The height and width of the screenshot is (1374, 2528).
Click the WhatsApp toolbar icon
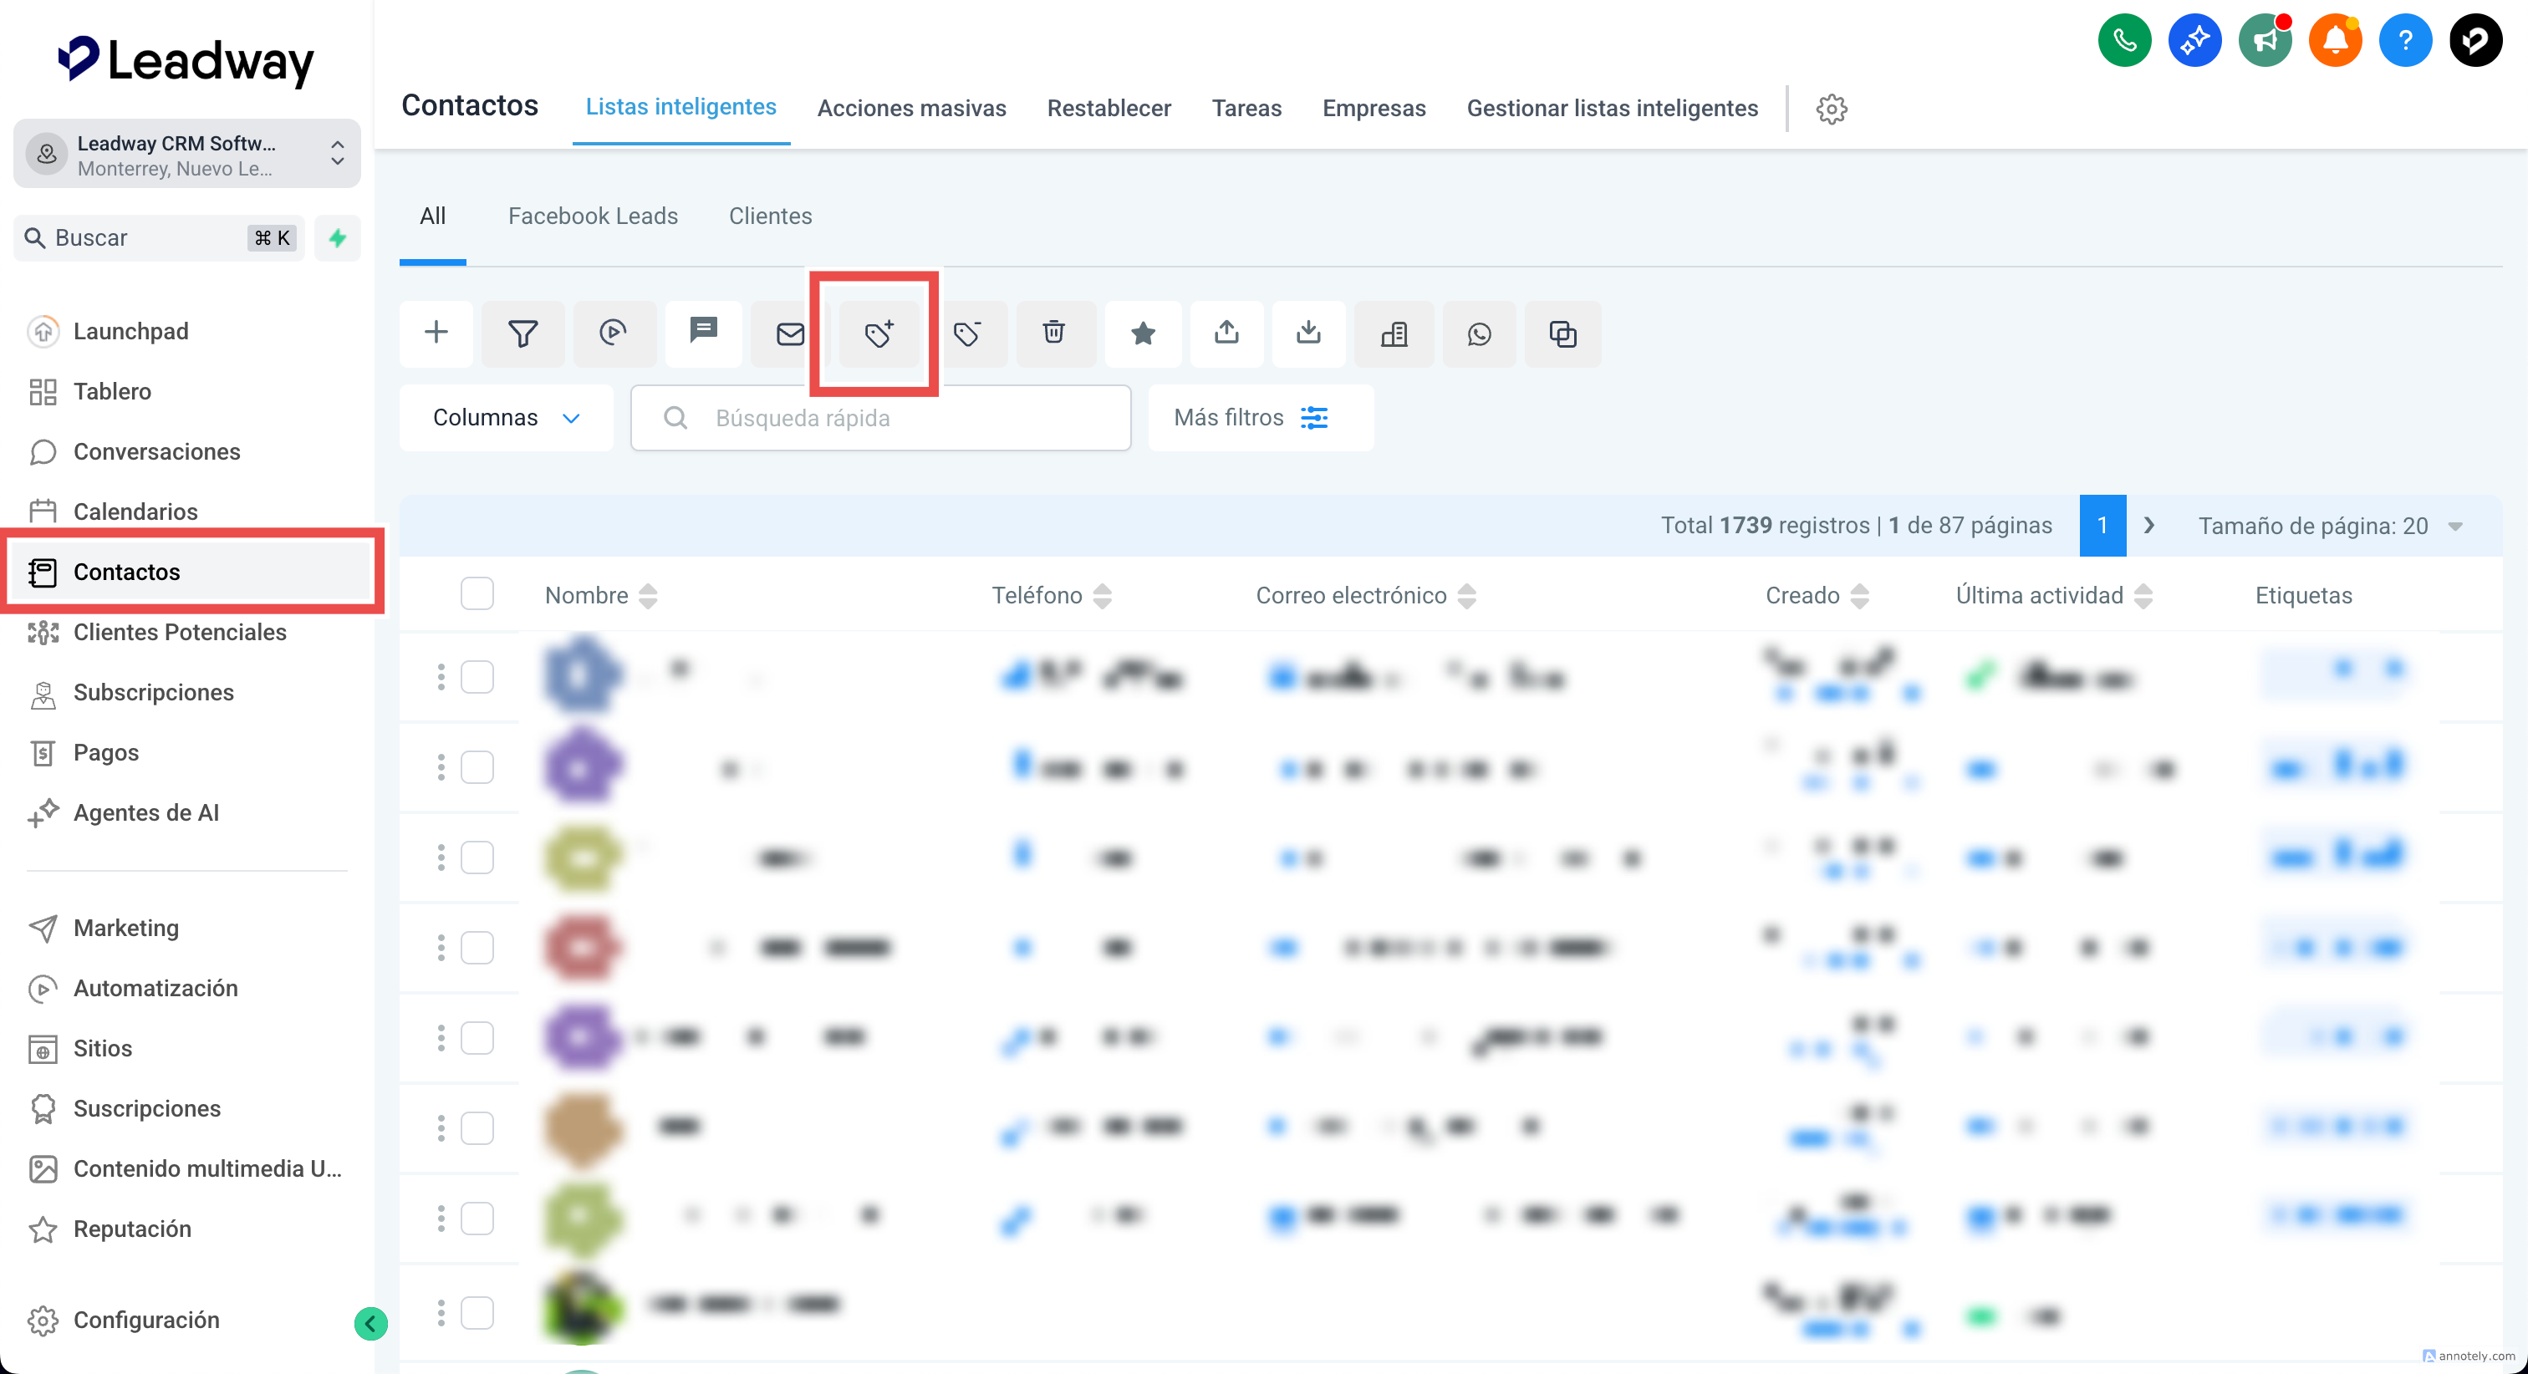click(x=1479, y=333)
